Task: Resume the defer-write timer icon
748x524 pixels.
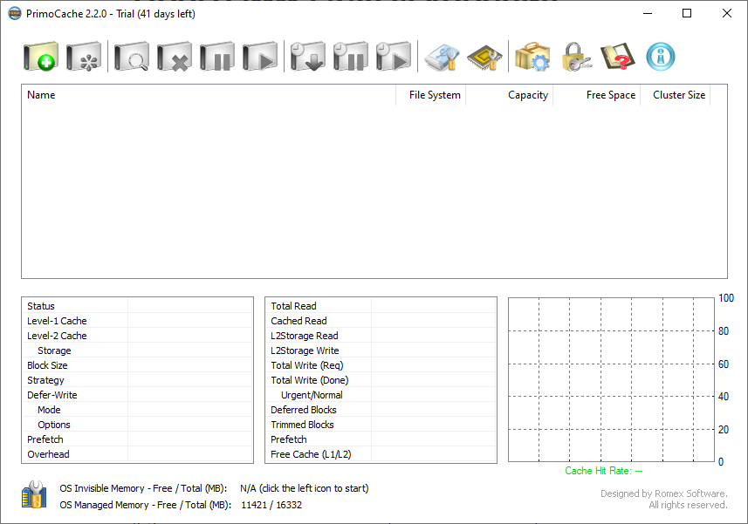Action: click(394, 57)
